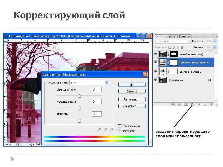
Task: Click the fill percentage field
Action: click(x=208, y=47)
